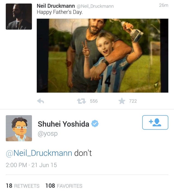This screenshot has height=194, width=174.
Task: Follow Shuhei Yoshida with the add-user button
Action: [155, 122]
